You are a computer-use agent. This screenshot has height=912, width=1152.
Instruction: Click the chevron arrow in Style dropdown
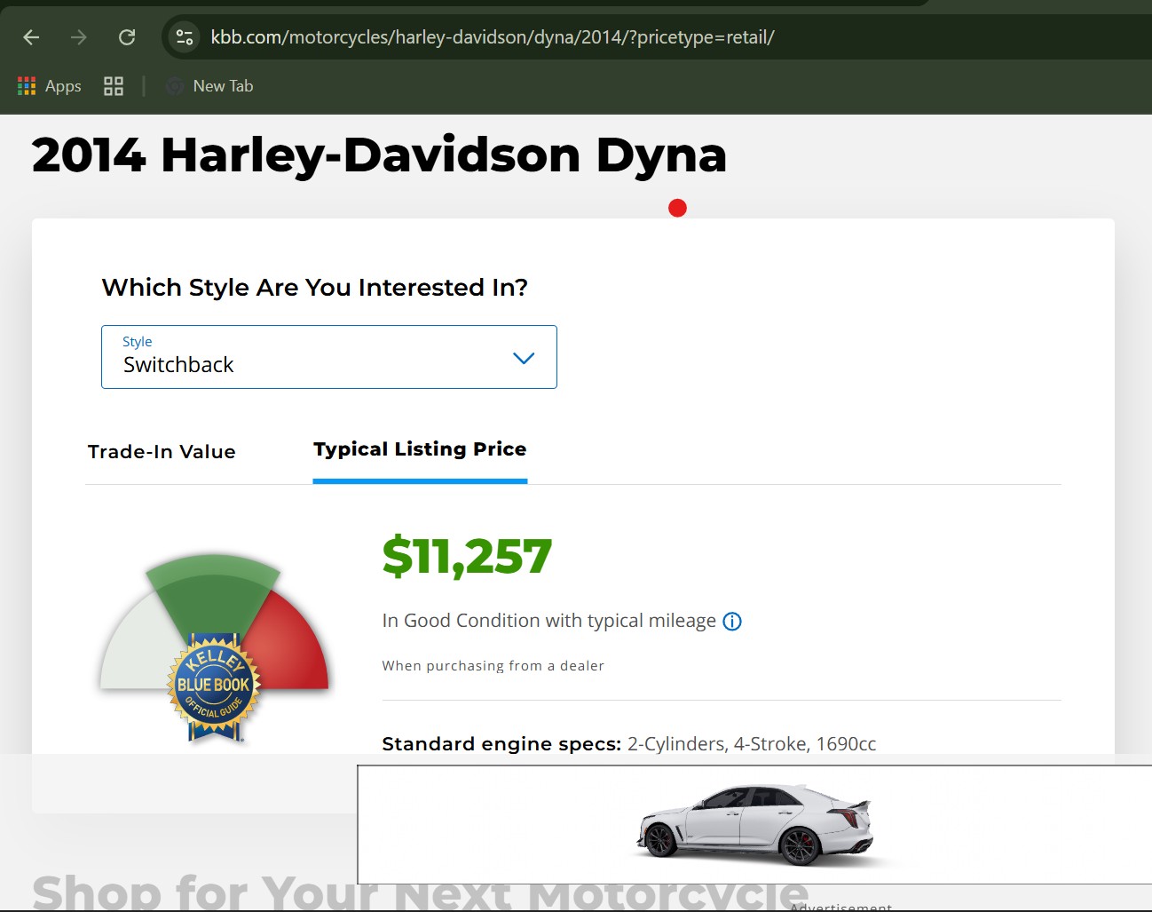[x=524, y=358]
